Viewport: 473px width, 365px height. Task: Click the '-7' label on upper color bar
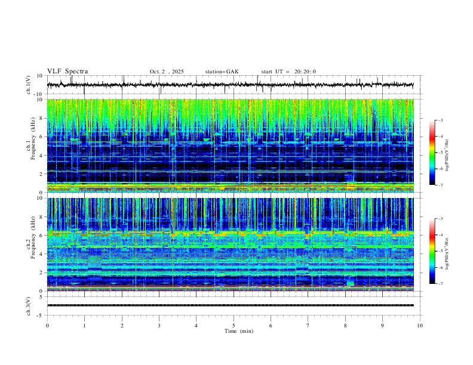pos(440,185)
